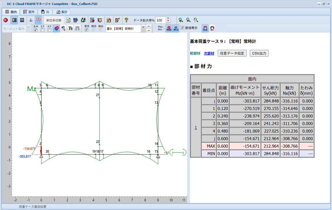Click the Min value display icon
This screenshot has width=332, height=210.
176,29
